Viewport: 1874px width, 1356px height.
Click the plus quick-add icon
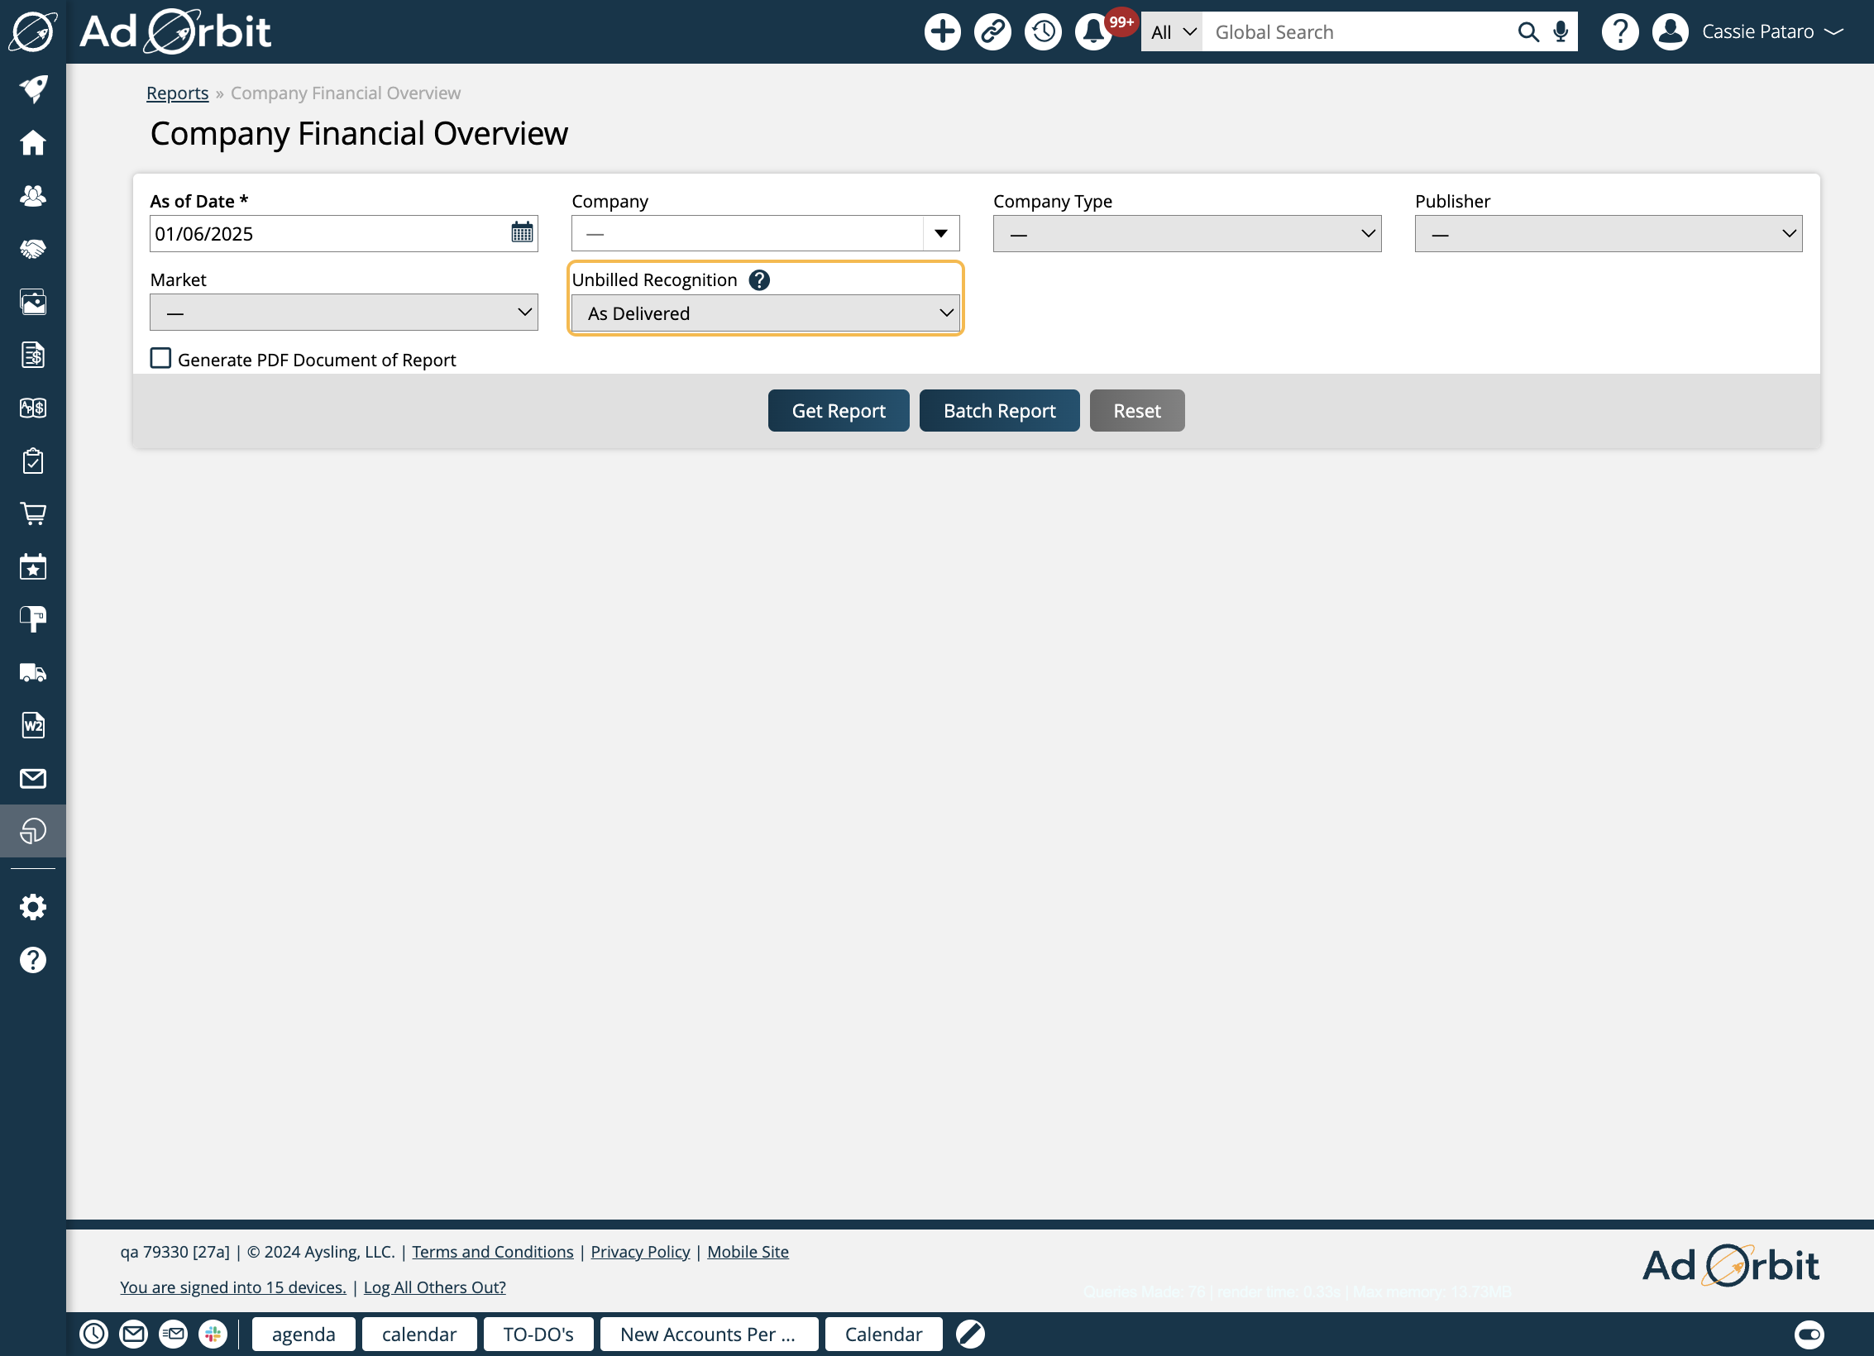942,32
